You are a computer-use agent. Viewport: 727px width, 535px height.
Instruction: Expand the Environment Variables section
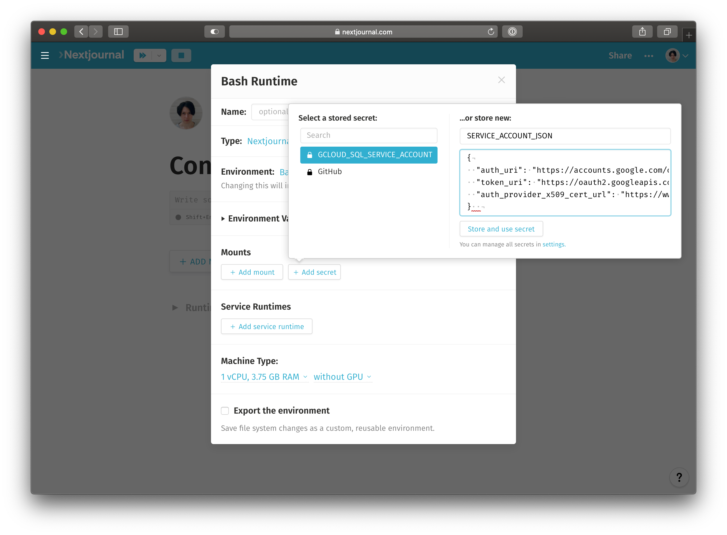pos(255,219)
